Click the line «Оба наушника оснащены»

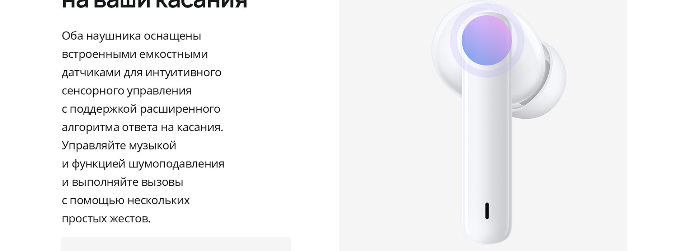click(131, 36)
